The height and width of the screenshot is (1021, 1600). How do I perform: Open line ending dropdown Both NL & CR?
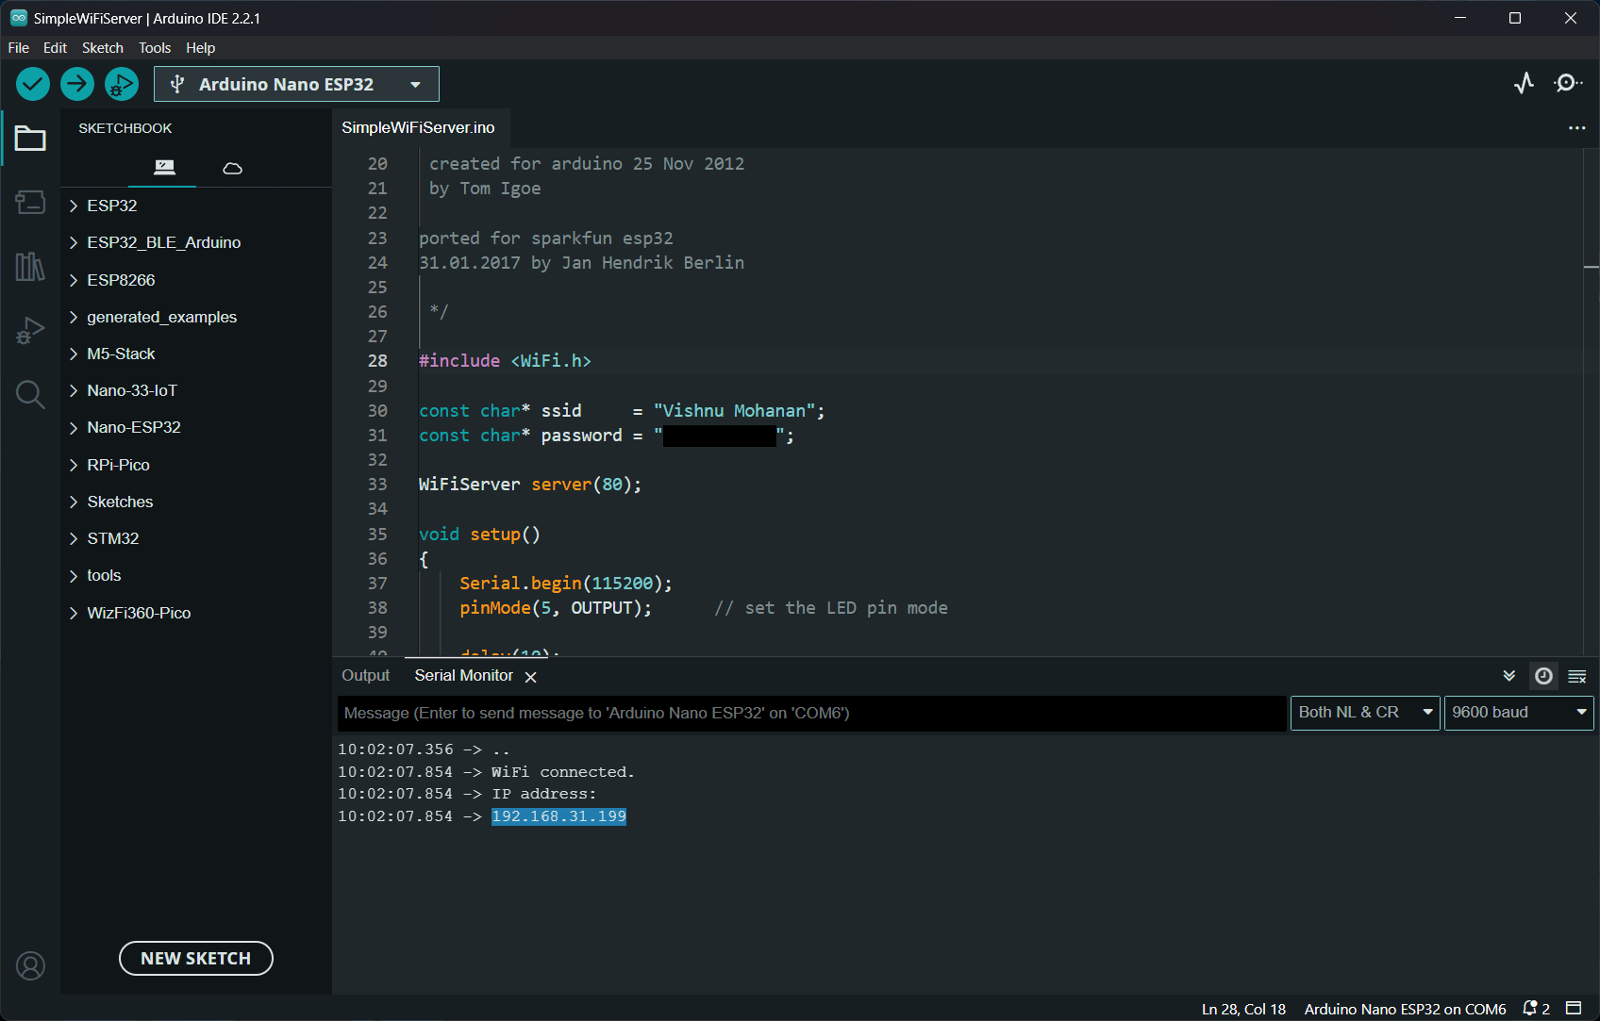pyautogui.click(x=1365, y=713)
